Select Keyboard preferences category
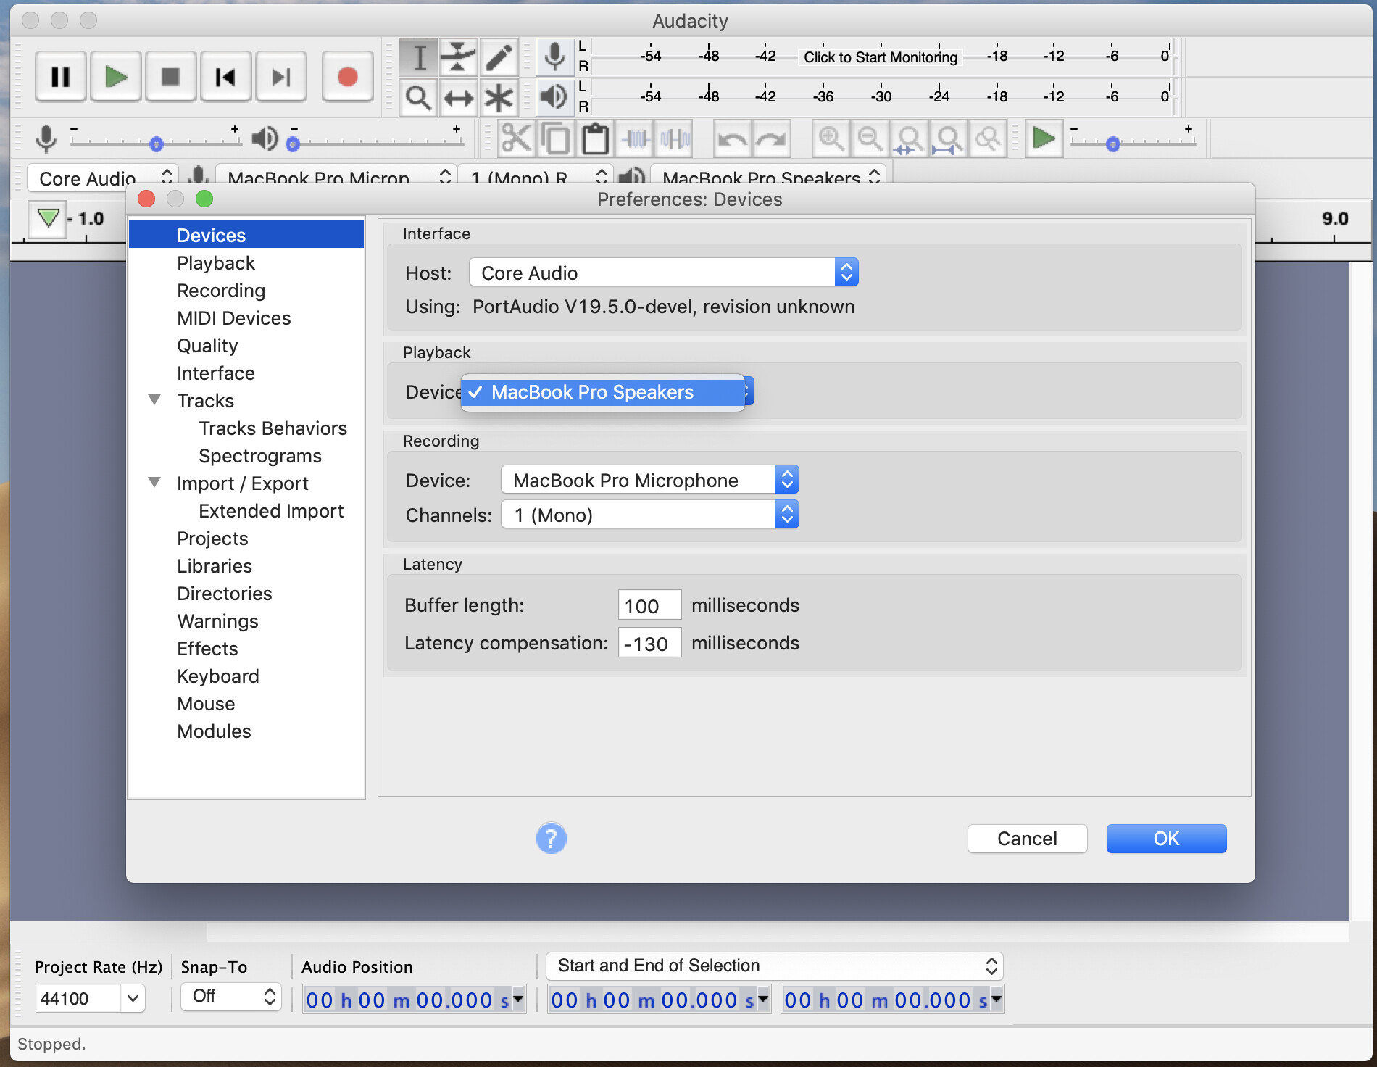This screenshot has width=1377, height=1067. [218, 676]
